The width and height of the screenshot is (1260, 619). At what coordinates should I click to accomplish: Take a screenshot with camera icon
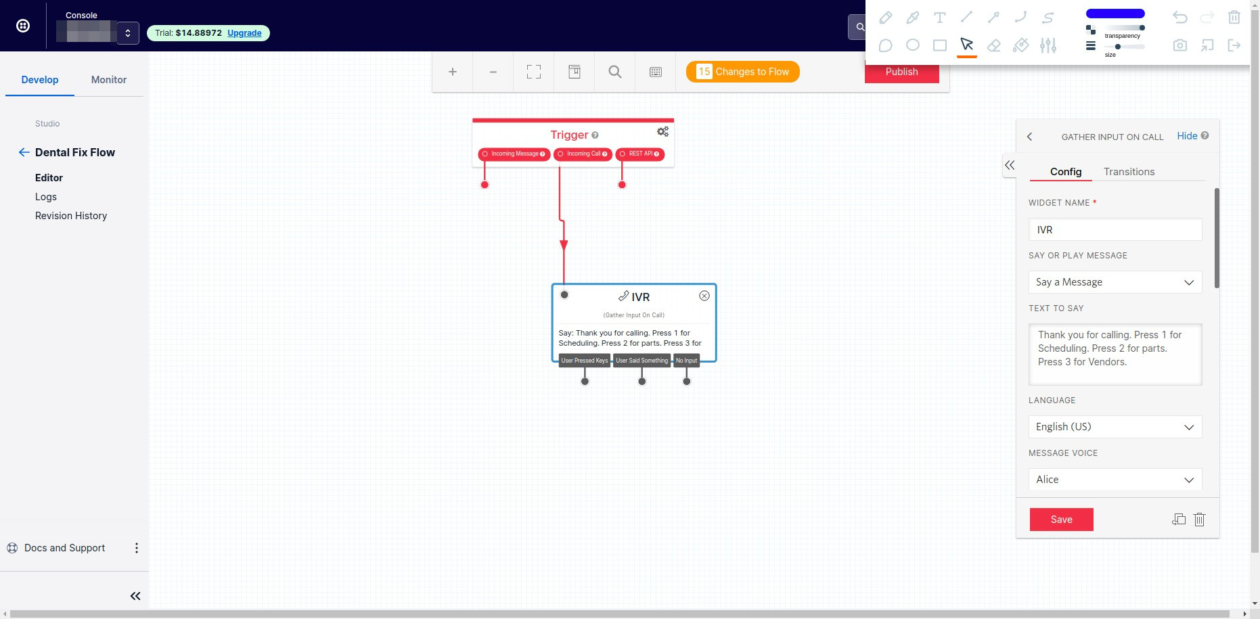pyautogui.click(x=1180, y=45)
